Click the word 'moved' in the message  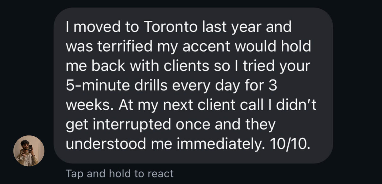click(x=97, y=27)
